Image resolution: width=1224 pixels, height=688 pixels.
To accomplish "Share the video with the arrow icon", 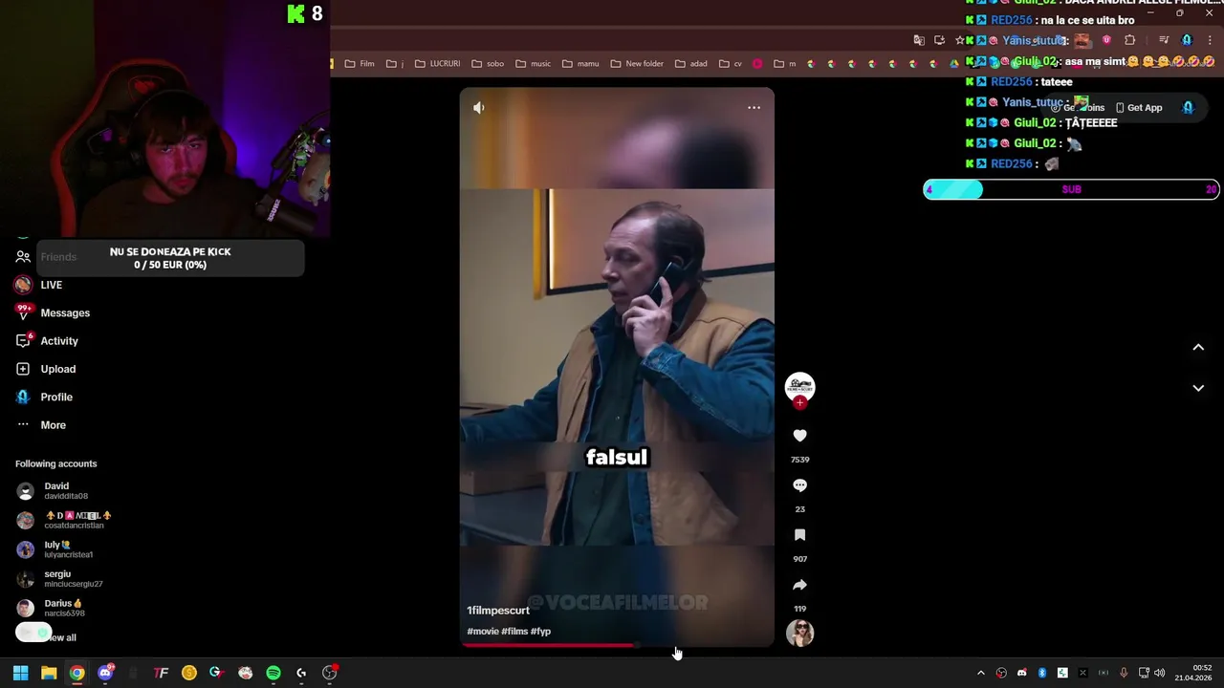I will (x=800, y=585).
